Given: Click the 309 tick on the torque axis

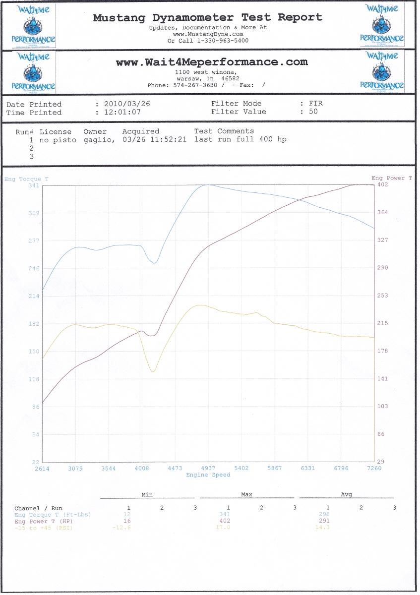Looking at the screenshot, I should pos(34,213).
